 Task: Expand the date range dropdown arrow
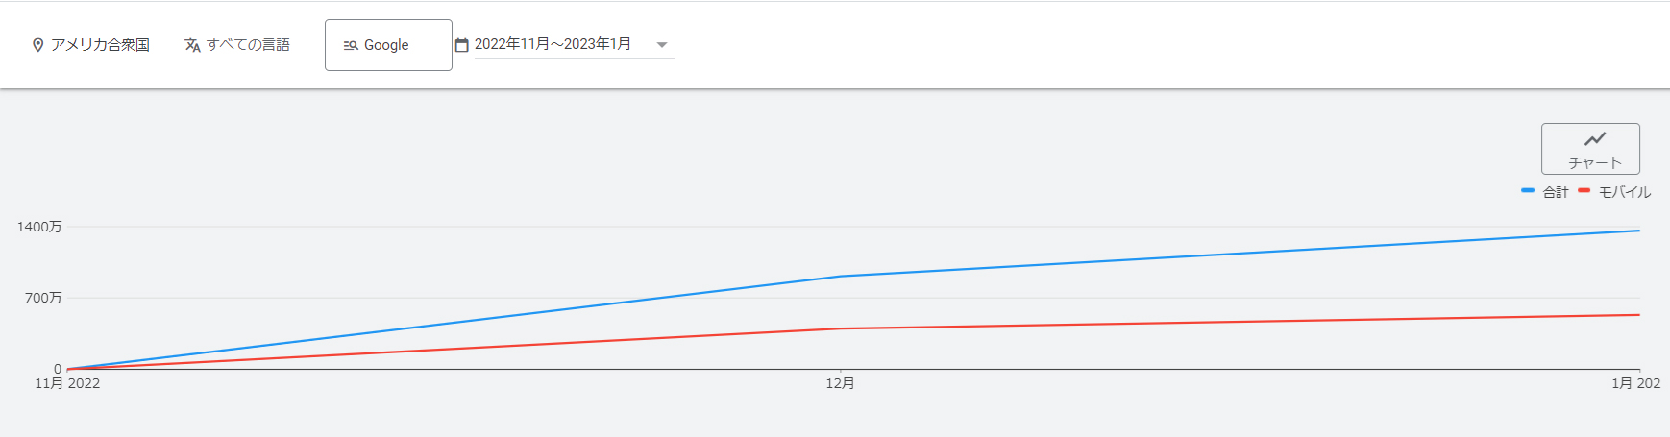661,45
